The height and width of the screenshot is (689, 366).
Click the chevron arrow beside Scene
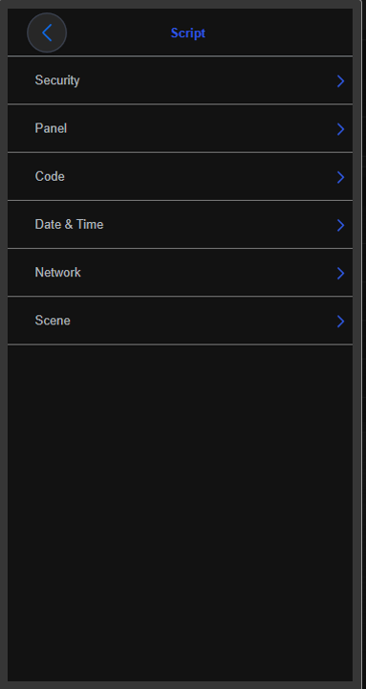point(340,322)
